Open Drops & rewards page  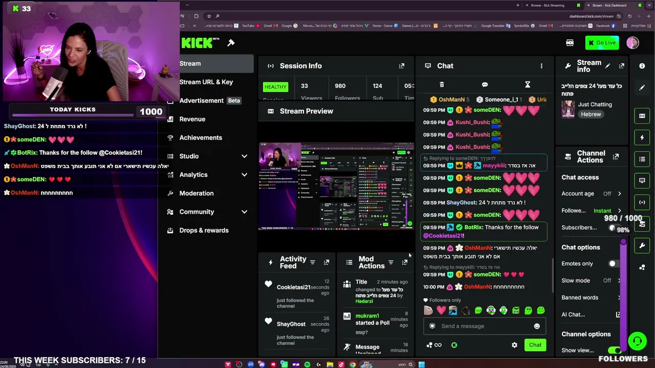(x=204, y=231)
